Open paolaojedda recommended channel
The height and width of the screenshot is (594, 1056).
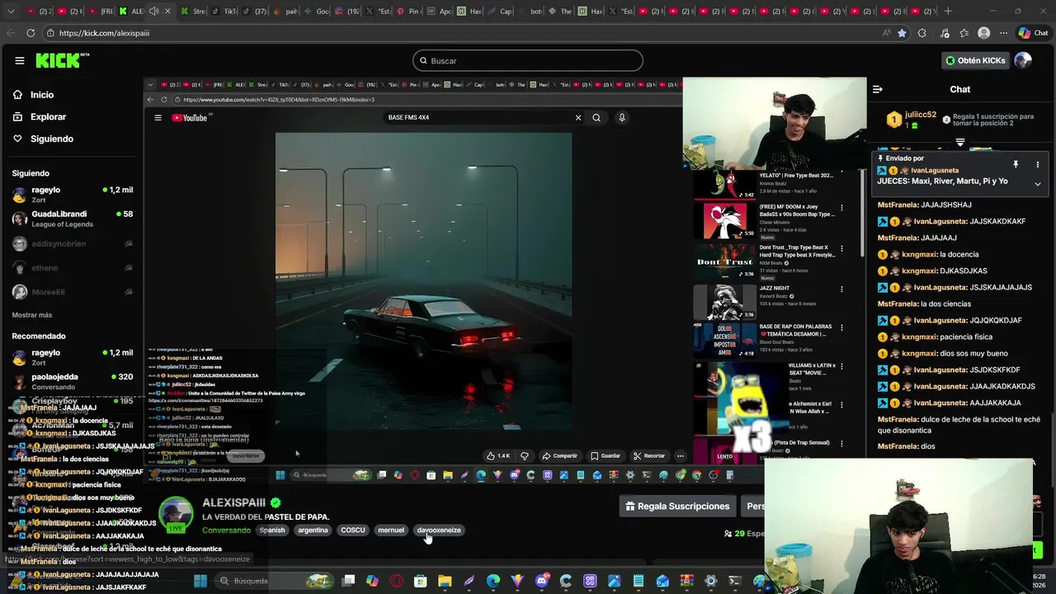point(72,381)
